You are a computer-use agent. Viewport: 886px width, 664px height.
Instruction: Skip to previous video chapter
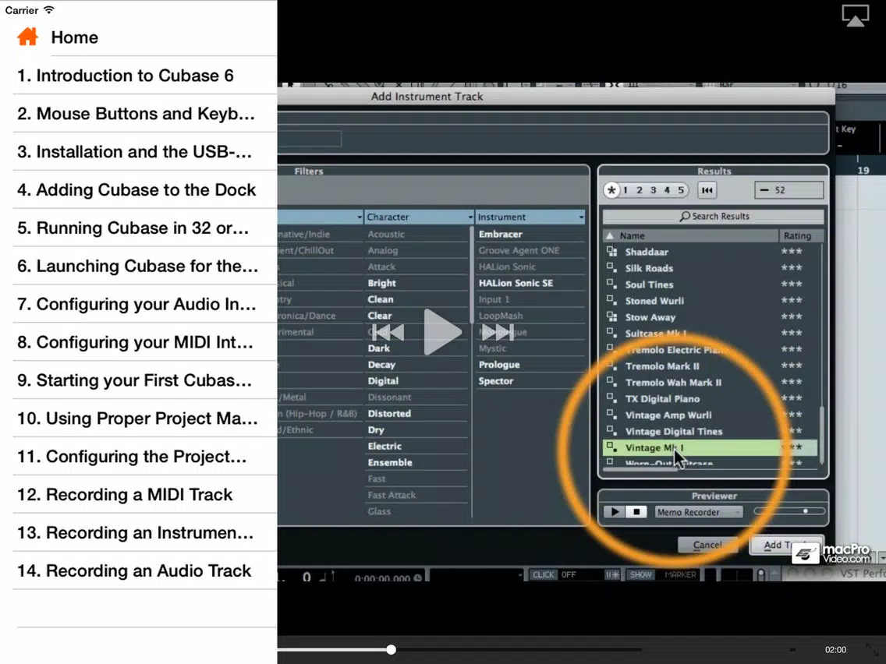click(388, 332)
